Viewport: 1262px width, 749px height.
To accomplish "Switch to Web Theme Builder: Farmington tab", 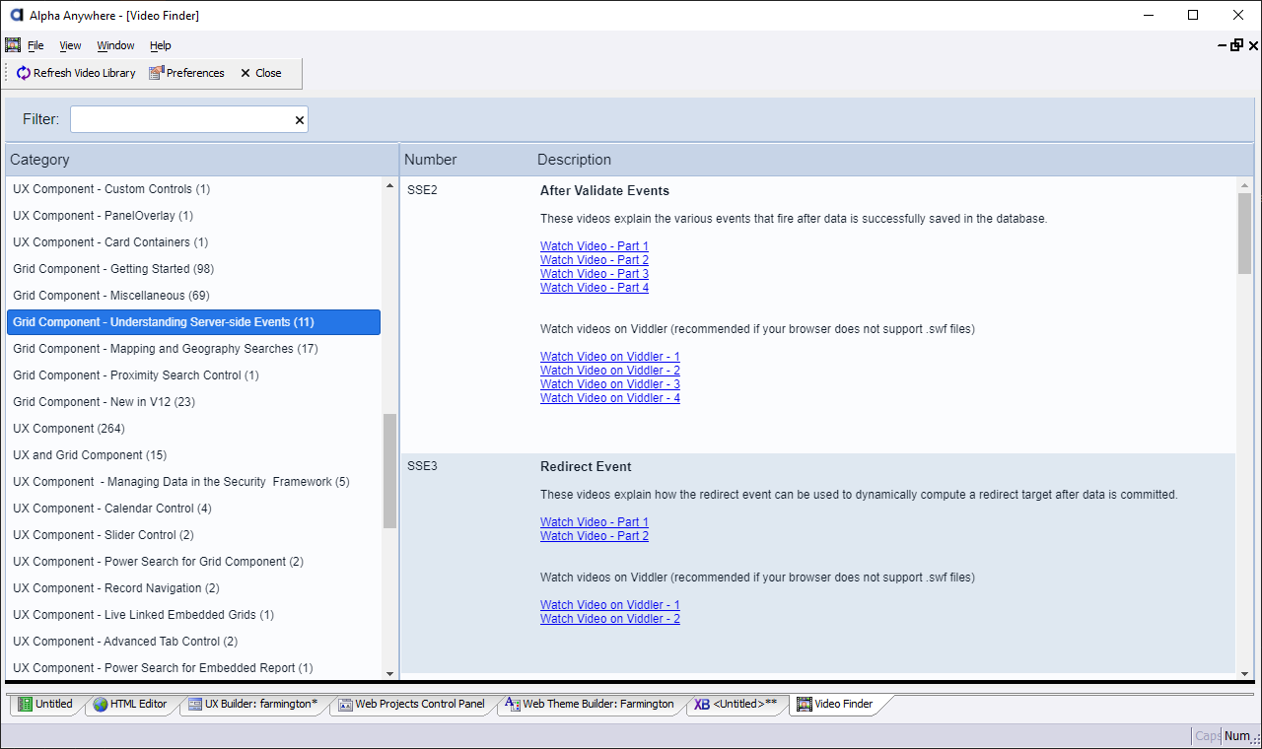I will click(x=590, y=705).
